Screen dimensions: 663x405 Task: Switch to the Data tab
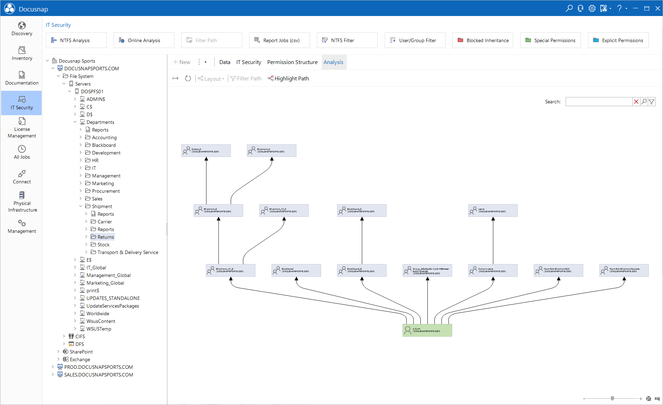[x=225, y=62]
